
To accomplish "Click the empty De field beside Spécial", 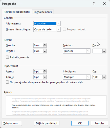I will [98, 51].
